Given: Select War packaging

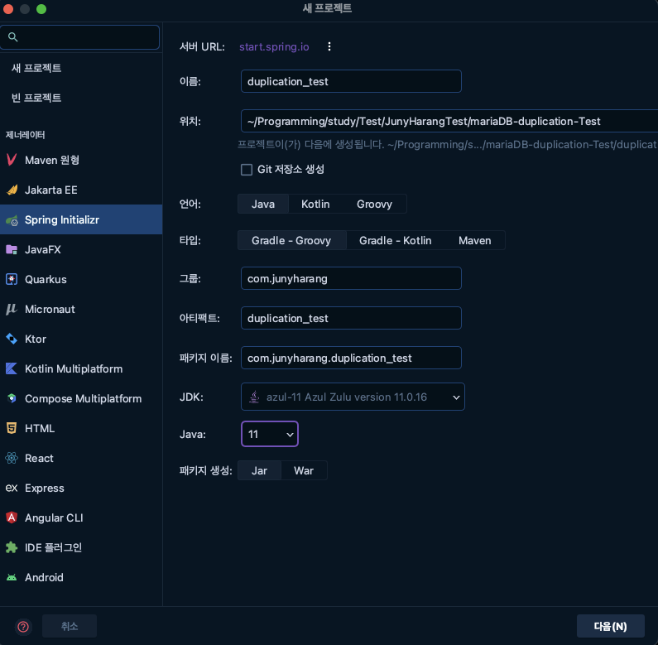Looking at the screenshot, I should pyautogui.click(x=304, y=471).
